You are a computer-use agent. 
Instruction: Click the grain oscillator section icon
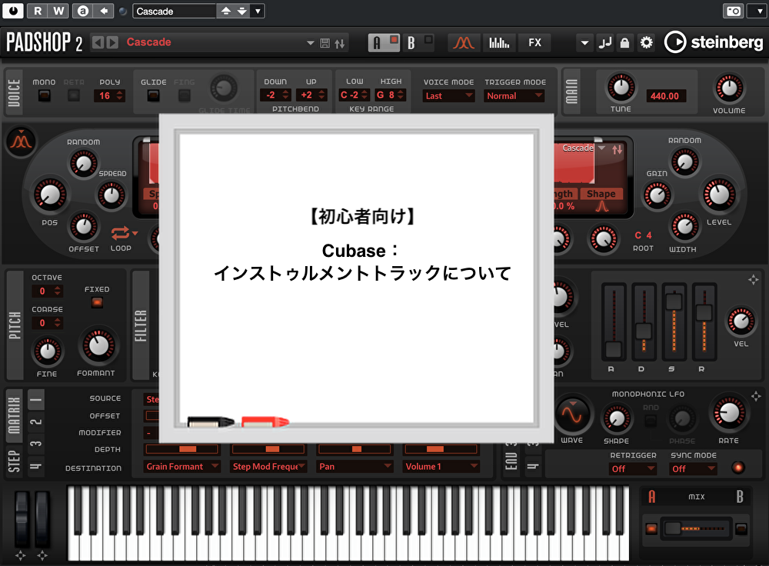pyautogui.click(x=21, y=141)
